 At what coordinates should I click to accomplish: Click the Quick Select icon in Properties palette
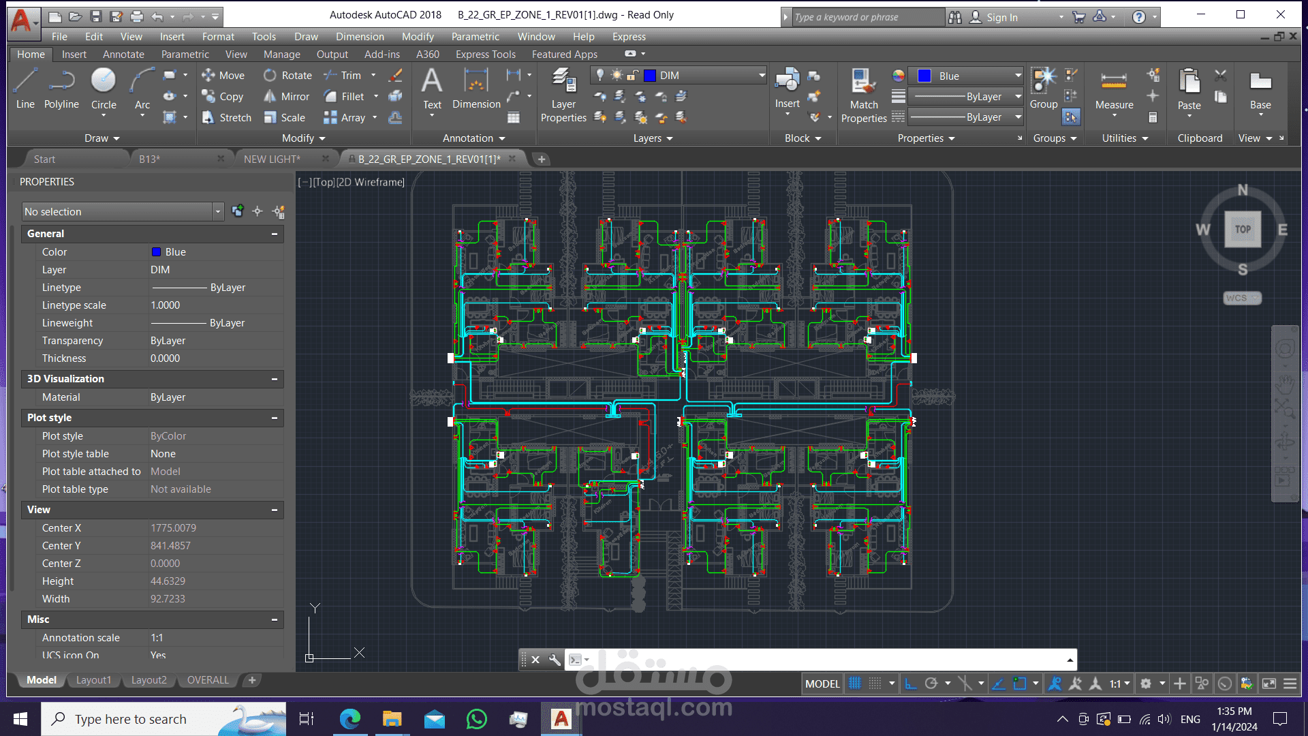pos(279,211)
